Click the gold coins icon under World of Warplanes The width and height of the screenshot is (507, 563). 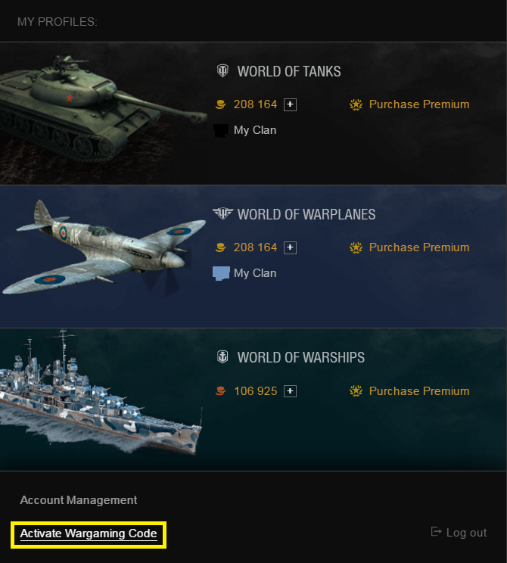220,247
